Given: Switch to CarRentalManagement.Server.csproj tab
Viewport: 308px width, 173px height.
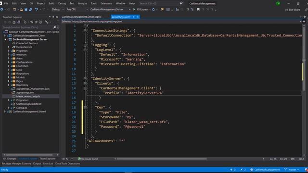Looking at the screenshot, I should [x=81, y=17].
